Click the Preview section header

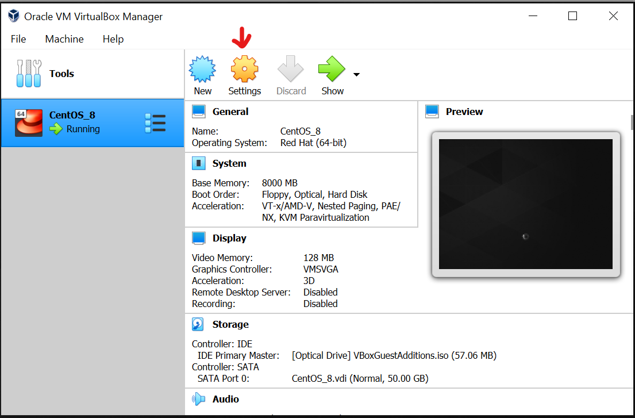point(464,112)
